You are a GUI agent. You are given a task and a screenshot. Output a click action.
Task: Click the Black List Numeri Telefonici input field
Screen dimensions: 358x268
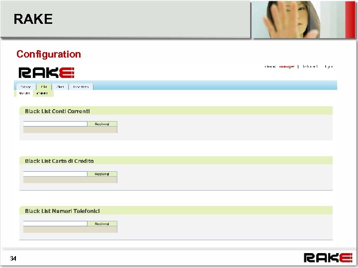55,223
